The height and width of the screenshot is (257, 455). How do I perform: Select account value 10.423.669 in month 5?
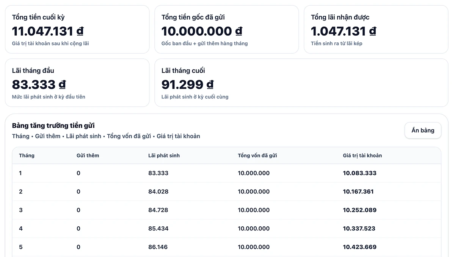coord(360,247)
